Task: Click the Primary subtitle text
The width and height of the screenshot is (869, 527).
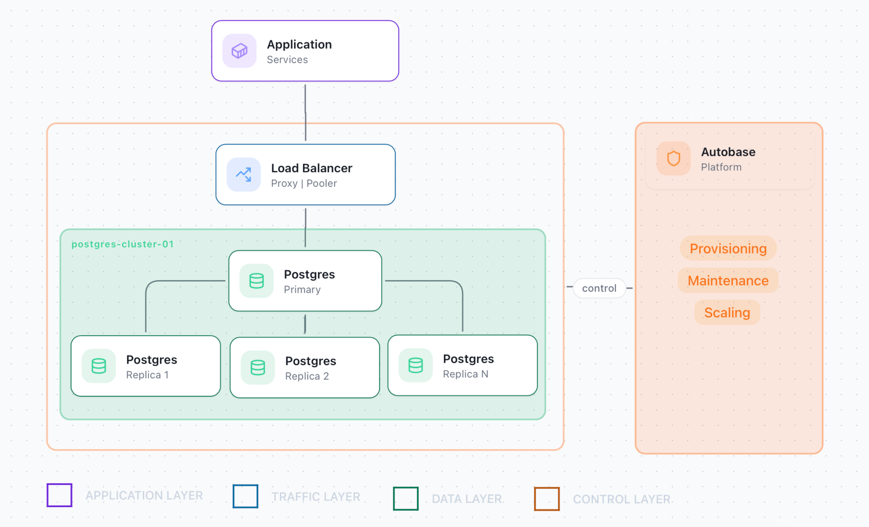Action: coord(302,290)
